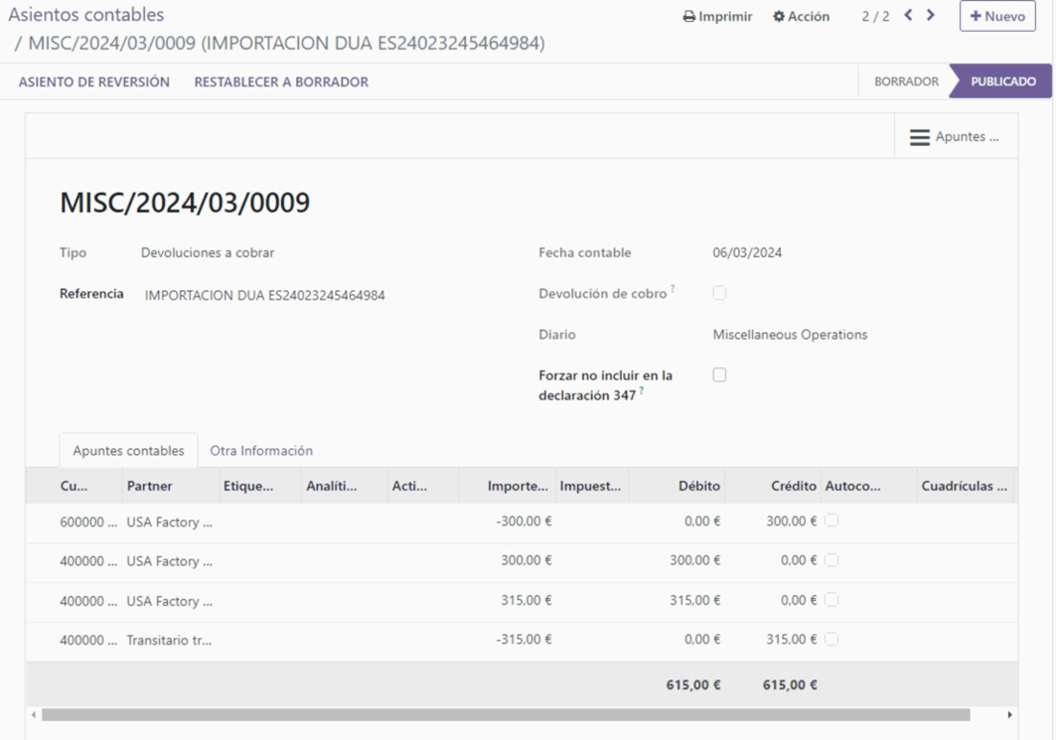1056x740 pixels.
Task: Check Forzar no incluir en la declaración 347
Action: (718, 374)
